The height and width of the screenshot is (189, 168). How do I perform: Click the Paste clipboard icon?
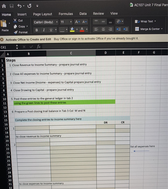click(x=4, y=23)
